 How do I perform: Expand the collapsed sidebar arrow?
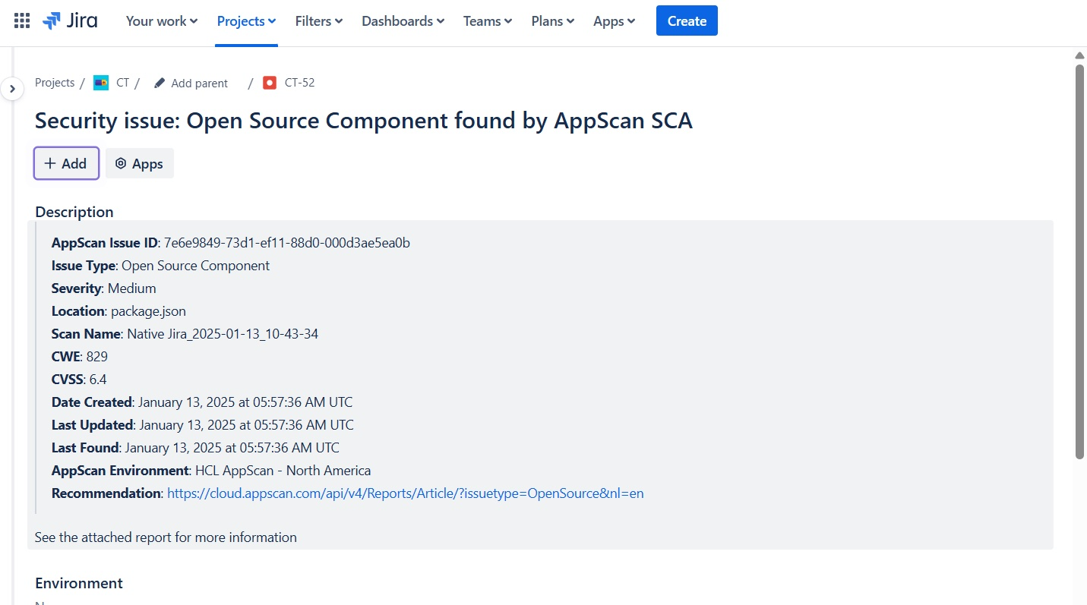pyautogui.click(x=12, y=89)
